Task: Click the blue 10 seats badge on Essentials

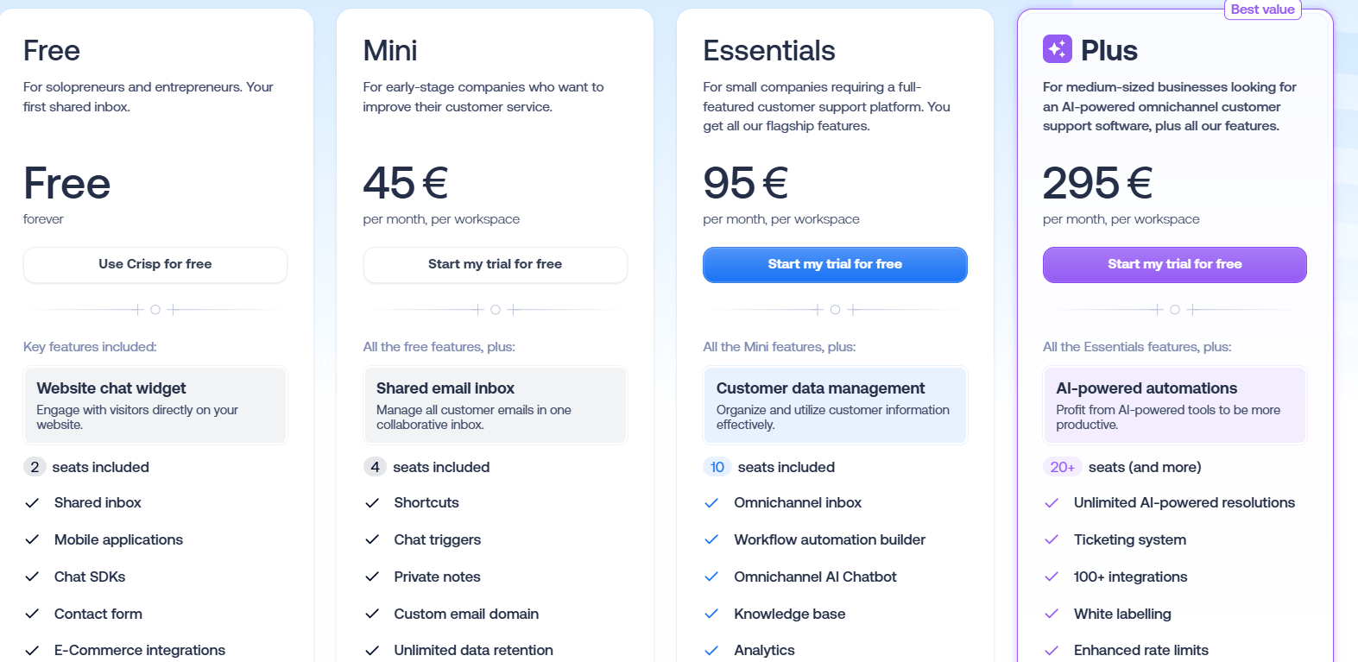Action: point(717,467)
